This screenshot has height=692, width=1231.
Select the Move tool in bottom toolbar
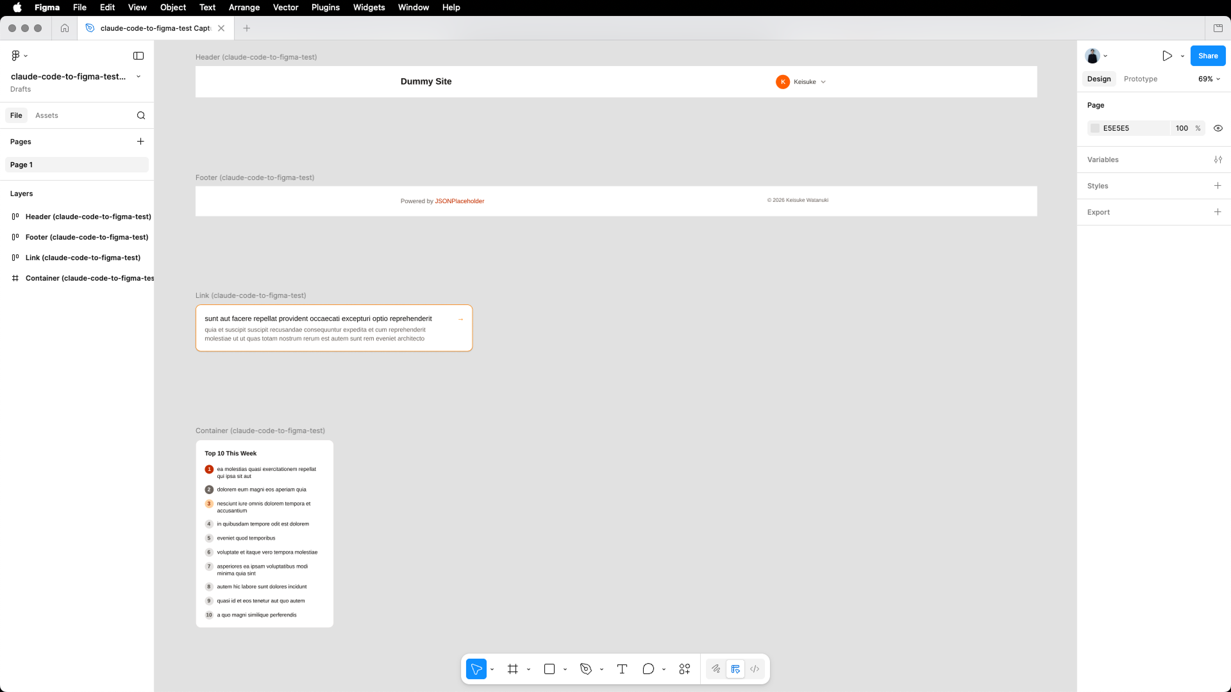click(x=476, y=669)
